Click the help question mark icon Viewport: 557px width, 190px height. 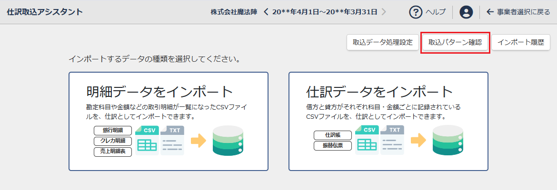(416, 12)
